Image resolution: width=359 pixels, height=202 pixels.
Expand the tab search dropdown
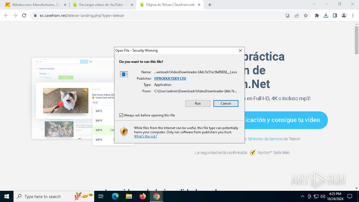click(314, 4)
